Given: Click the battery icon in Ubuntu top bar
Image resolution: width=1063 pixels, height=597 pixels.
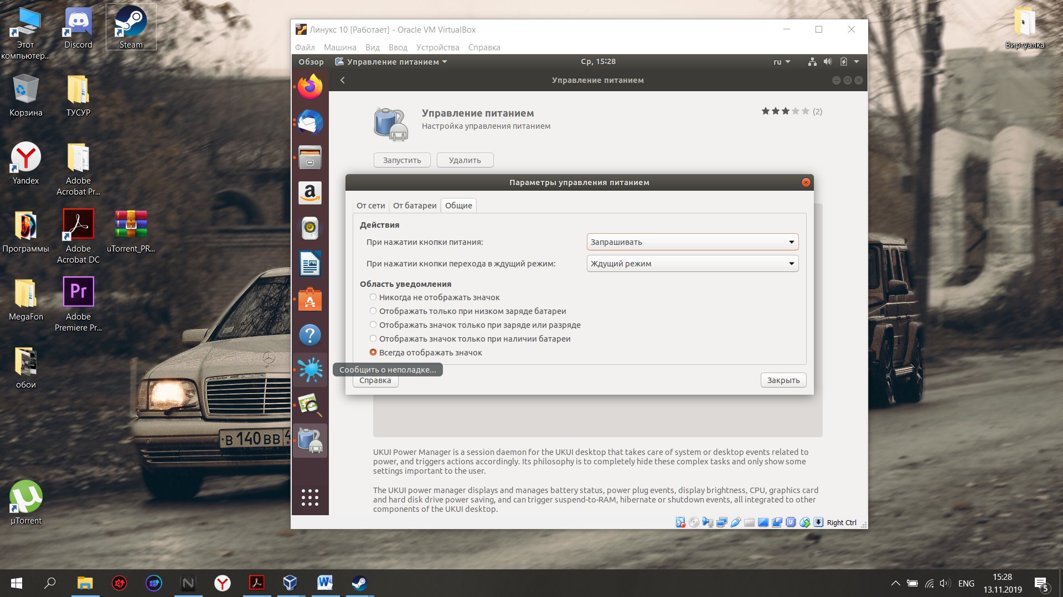Looking at the screenshot, I should point(844,62).
